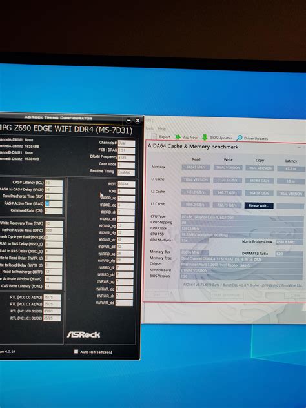Viewport: 306px width, 408px height.
Task: Click the green BIOS Updates arrow icon
Action: click(x=205, y=138)
